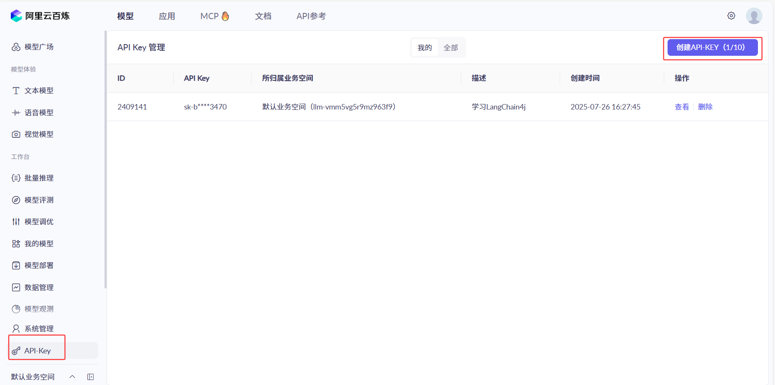Collapse the sidebar using the panel icon
This screenshot has height=385, width=775.
90,377
